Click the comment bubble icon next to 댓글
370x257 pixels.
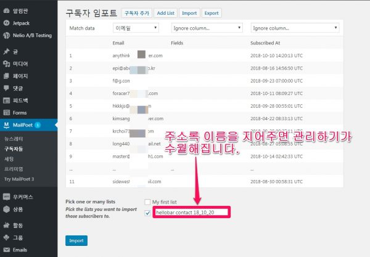(6, 88)
